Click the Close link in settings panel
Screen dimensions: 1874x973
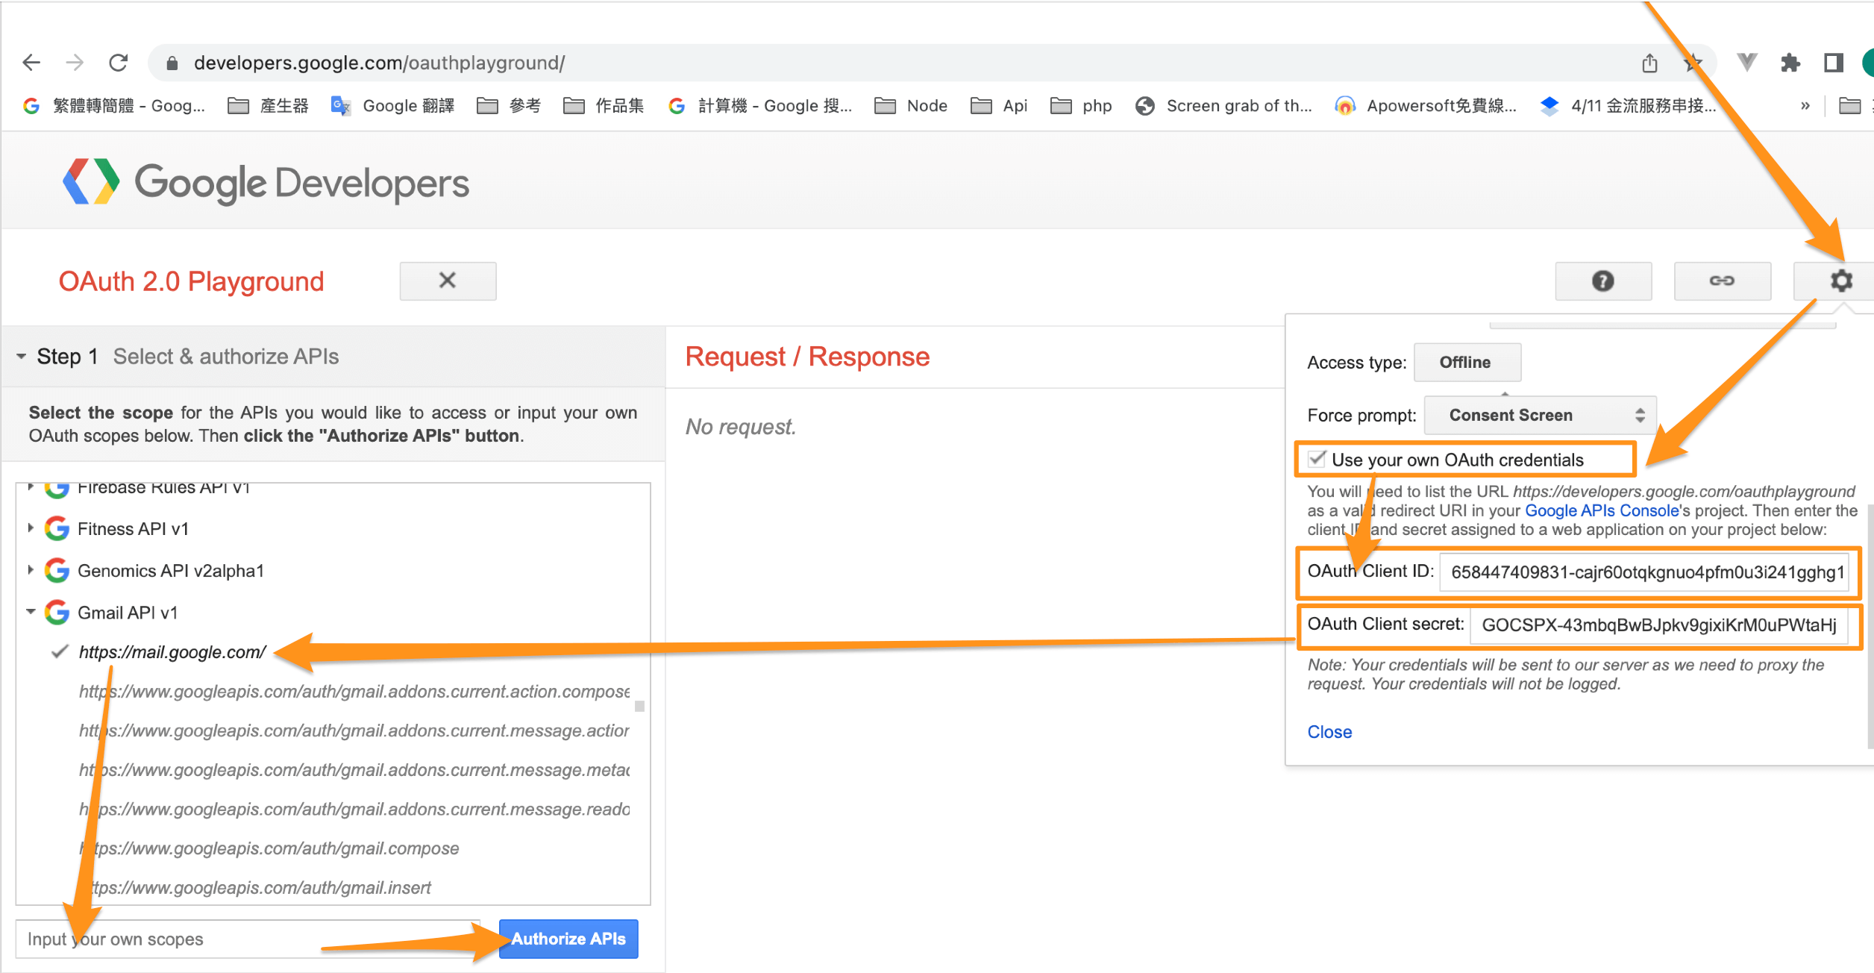tap(1329, 732)
